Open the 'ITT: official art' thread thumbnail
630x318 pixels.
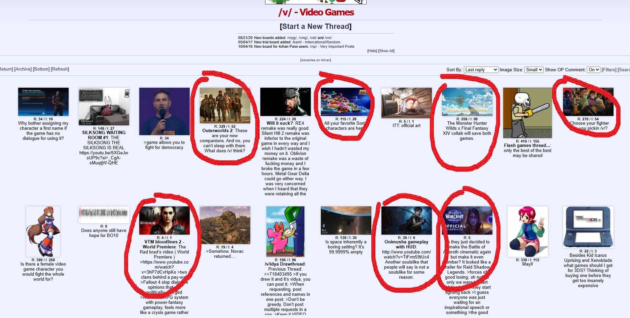coord(407,103)
